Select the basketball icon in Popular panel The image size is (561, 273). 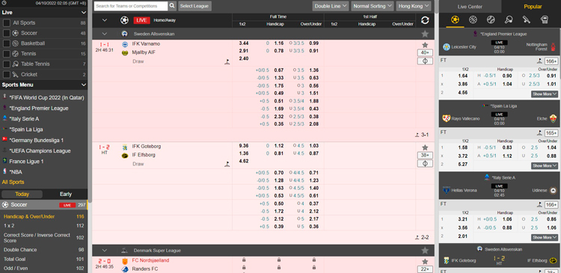(473, 19)
